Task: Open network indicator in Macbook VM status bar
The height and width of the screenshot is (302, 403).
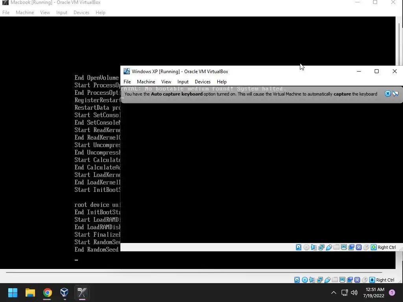Action: pyautogui.click(x=320, y=280)
